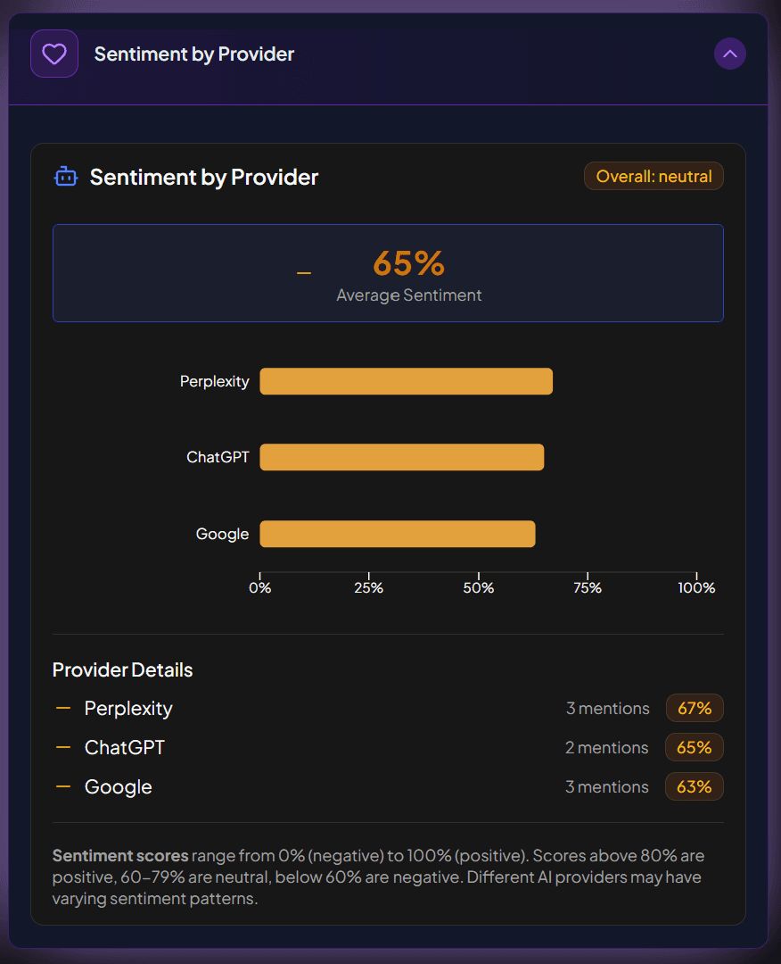The image size is (781, 964).
Task: Click the Google bar in the chart
Action: point(397,534)
